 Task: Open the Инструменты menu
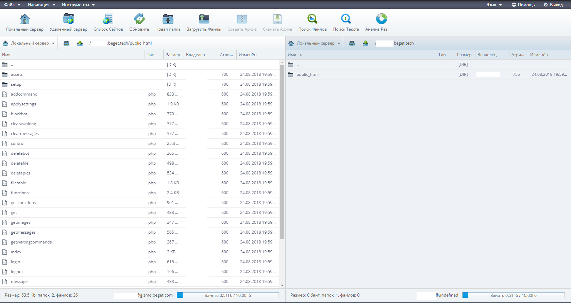[x=78, y=5]
